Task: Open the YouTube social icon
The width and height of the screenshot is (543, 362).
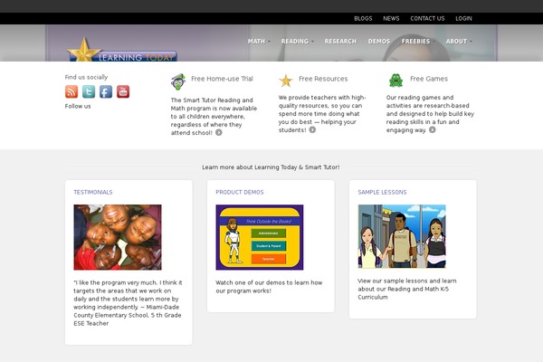Action: coord(123,91)
